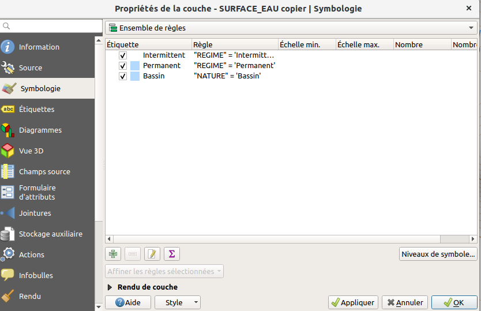This screenshot has width=481, height=311.
Task: Click the sigma count features icon
Action: [172, 254]
